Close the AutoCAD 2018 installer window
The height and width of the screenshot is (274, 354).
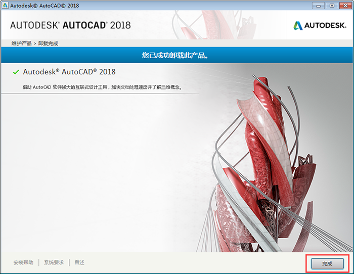point(345,6)
